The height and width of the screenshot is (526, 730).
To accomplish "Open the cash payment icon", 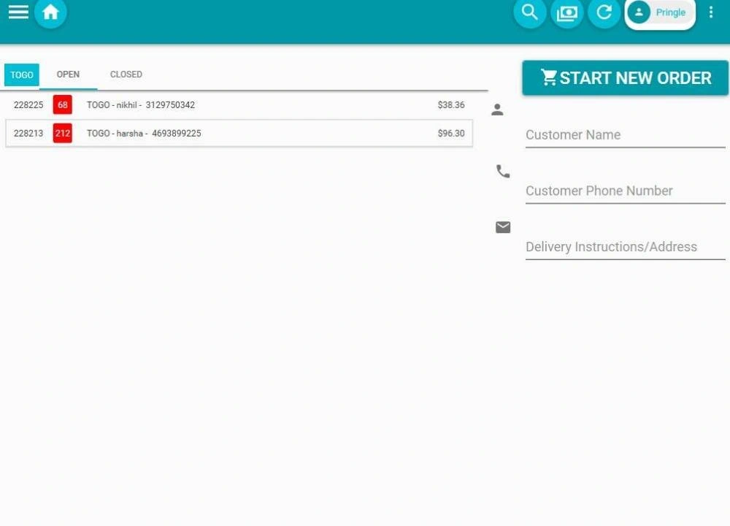I will (566, 12).
